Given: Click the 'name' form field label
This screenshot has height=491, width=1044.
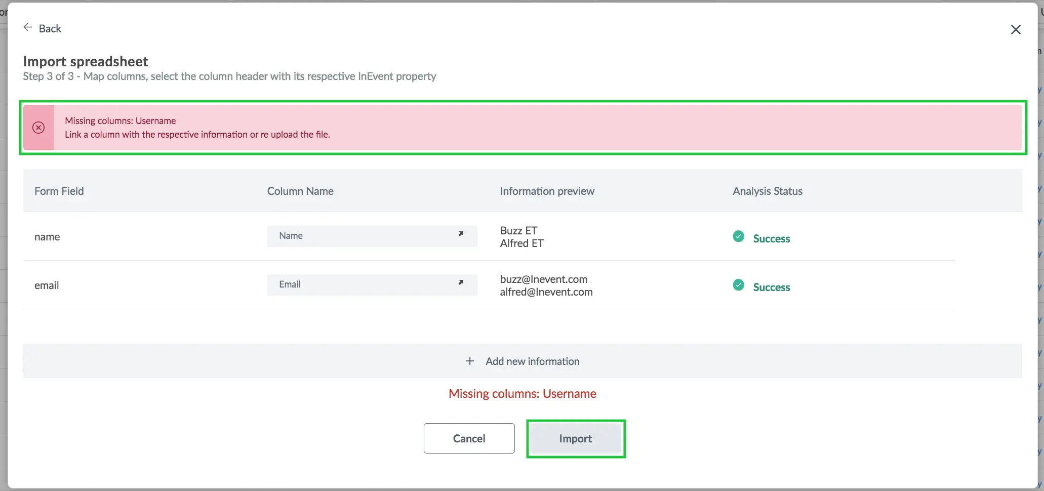Looking at the screenshot, I should click(x=47, y=237).
